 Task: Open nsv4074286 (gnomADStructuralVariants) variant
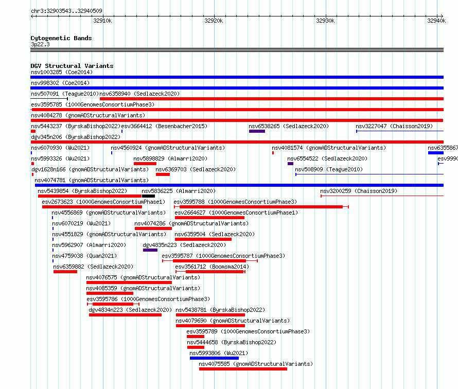click(191, 223)
